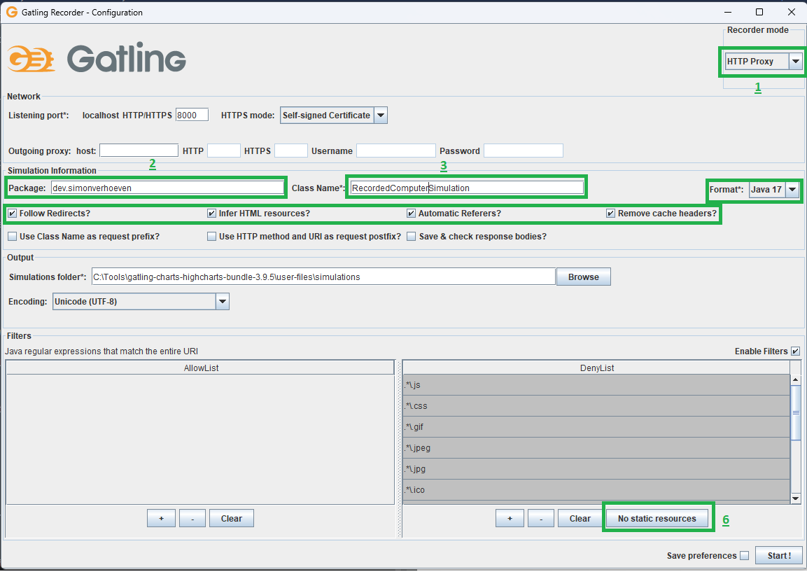Click the No static resources button
This screenshot has width=807, height=572.
(657, 519)
